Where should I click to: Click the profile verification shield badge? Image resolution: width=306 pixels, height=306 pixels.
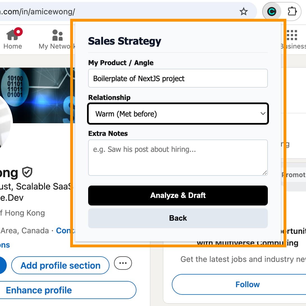[27, 172]
